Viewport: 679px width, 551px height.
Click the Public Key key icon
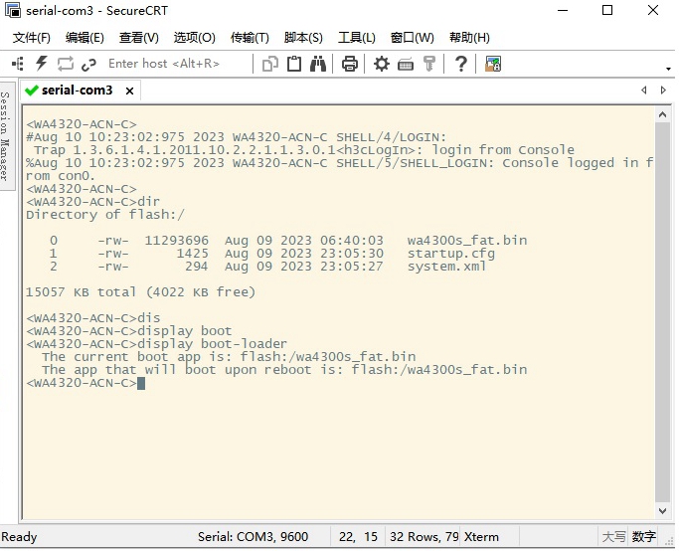tap(429, 64)
